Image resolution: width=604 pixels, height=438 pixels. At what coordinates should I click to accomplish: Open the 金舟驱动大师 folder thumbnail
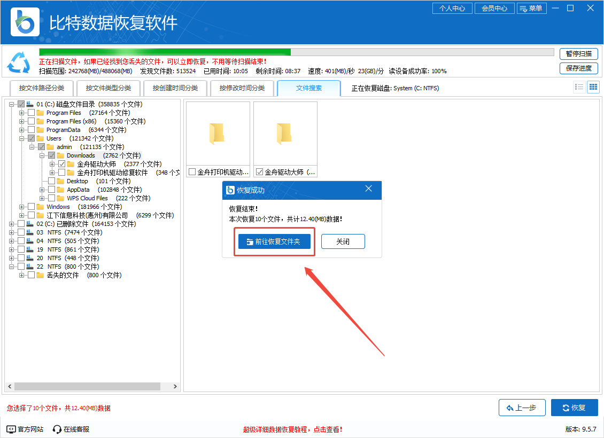click(x=285, y=134)
